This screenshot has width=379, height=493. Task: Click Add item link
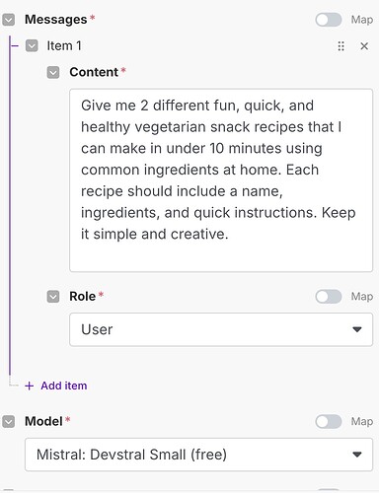pos(64,386)
